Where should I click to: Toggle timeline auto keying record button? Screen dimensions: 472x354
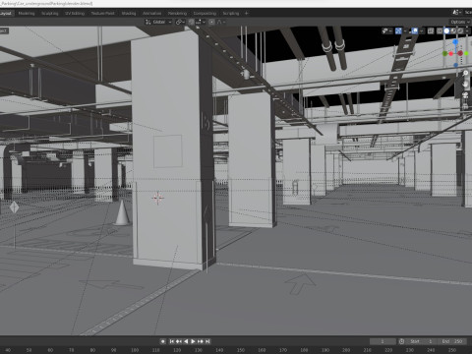click(163, 341)
